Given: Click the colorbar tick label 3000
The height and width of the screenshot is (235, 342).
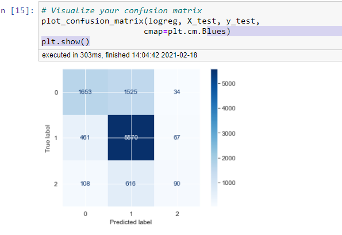Looking at the screenshot, I should (228, 133).
